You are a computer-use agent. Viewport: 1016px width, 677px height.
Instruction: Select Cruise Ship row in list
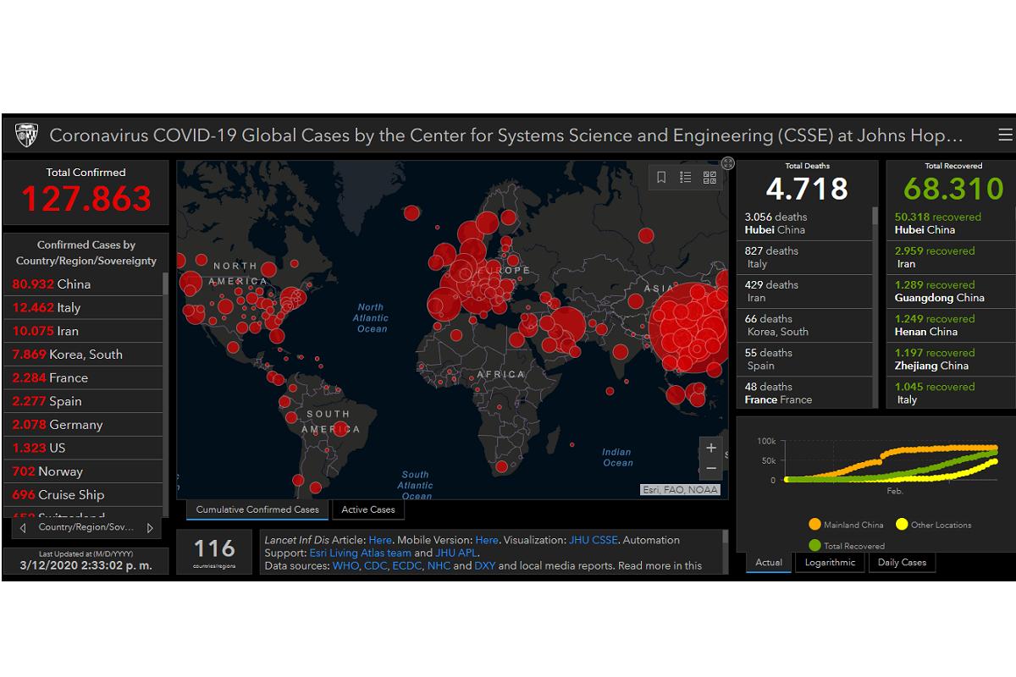[x=83, y=495]
